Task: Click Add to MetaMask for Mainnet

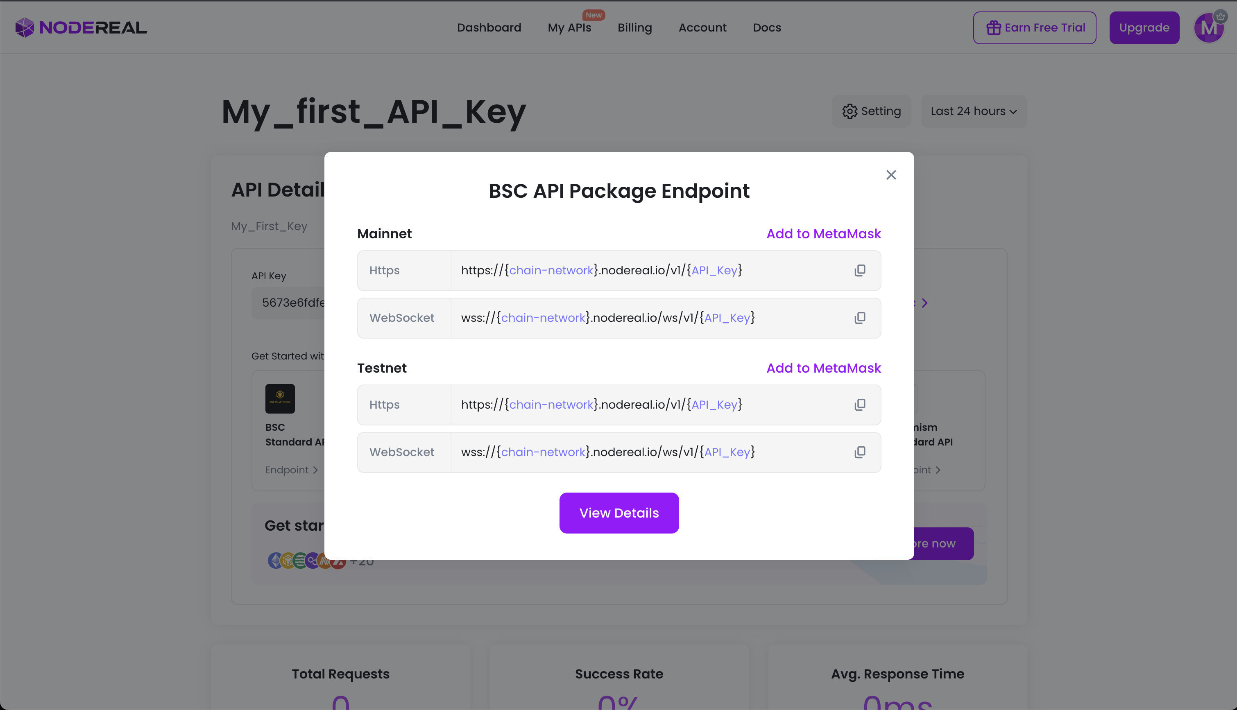Action: pyautogui.click(x=823, y=233)
